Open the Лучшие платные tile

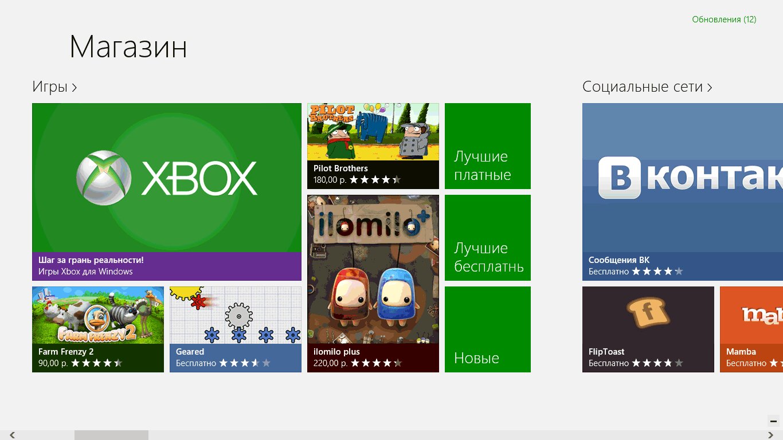pos(488,146)
